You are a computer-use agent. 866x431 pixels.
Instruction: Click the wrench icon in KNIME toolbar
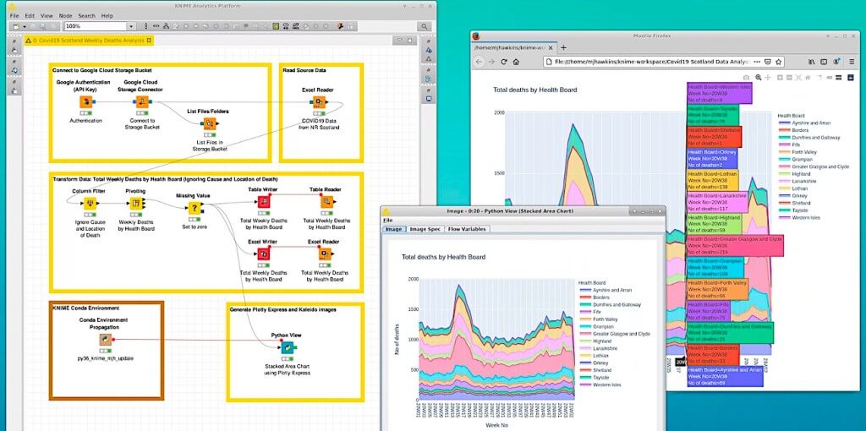(340, 26)
